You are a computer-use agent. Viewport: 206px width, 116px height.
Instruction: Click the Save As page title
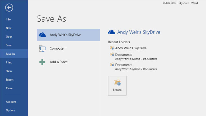(51, 19)
